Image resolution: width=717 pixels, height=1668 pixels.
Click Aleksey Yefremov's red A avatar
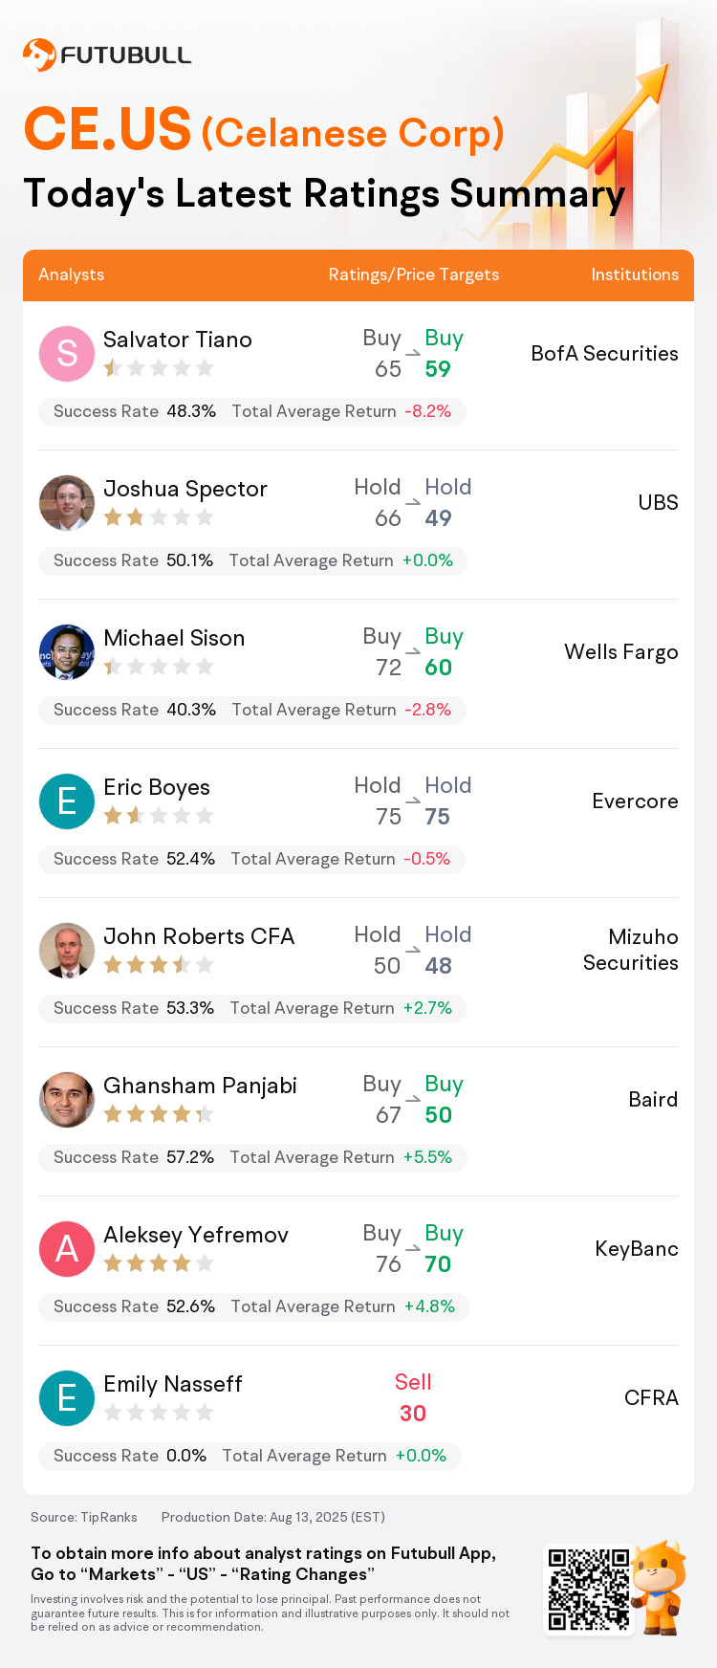67,1249
